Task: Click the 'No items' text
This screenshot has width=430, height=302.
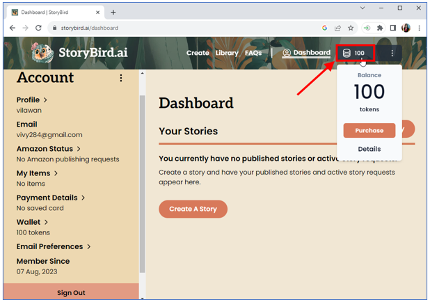Action: point(31,184)
